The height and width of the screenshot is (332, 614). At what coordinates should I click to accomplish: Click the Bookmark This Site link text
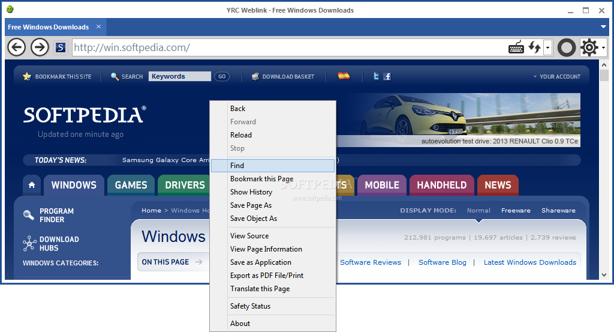tap(64, 76)
